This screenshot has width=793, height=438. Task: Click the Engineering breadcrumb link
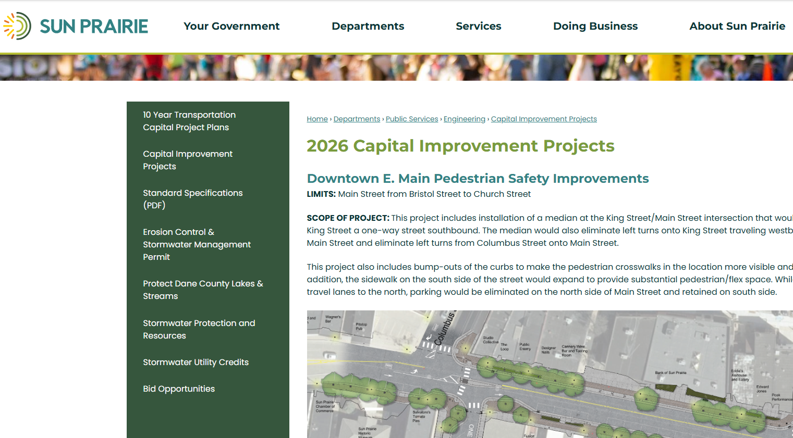point(464,119)
